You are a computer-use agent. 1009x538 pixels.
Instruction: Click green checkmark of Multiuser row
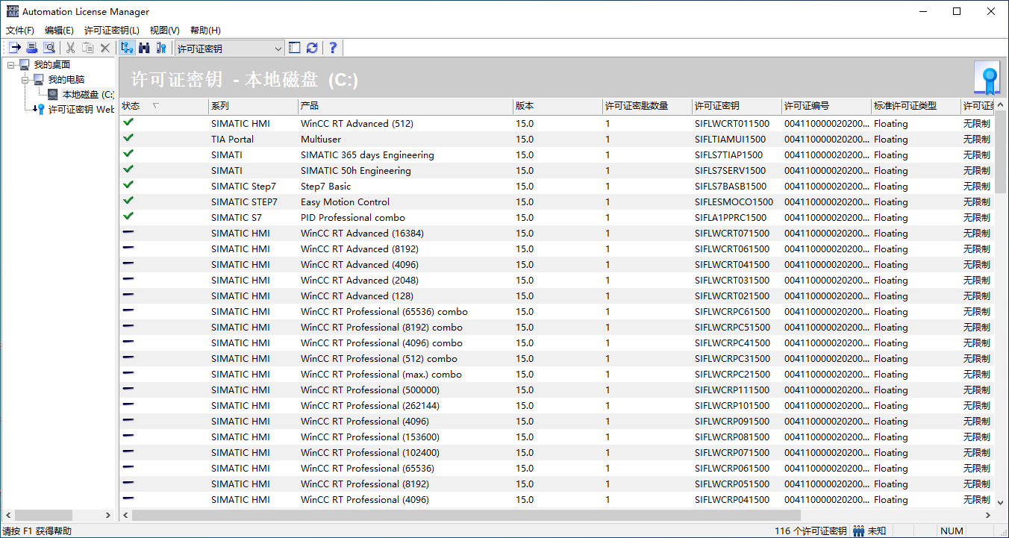[x=128, y=137]
